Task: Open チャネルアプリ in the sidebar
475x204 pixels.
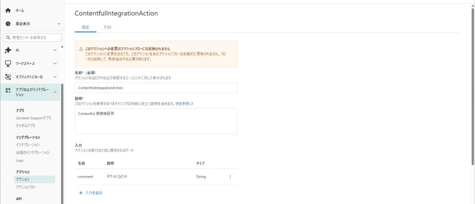Action: point(25,125)
